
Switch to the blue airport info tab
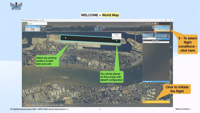[163, 39]
